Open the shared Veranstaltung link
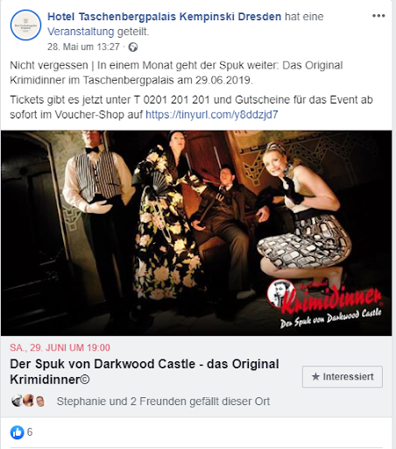The height and width of the screenshot is (449, 396). coord(81,32)
